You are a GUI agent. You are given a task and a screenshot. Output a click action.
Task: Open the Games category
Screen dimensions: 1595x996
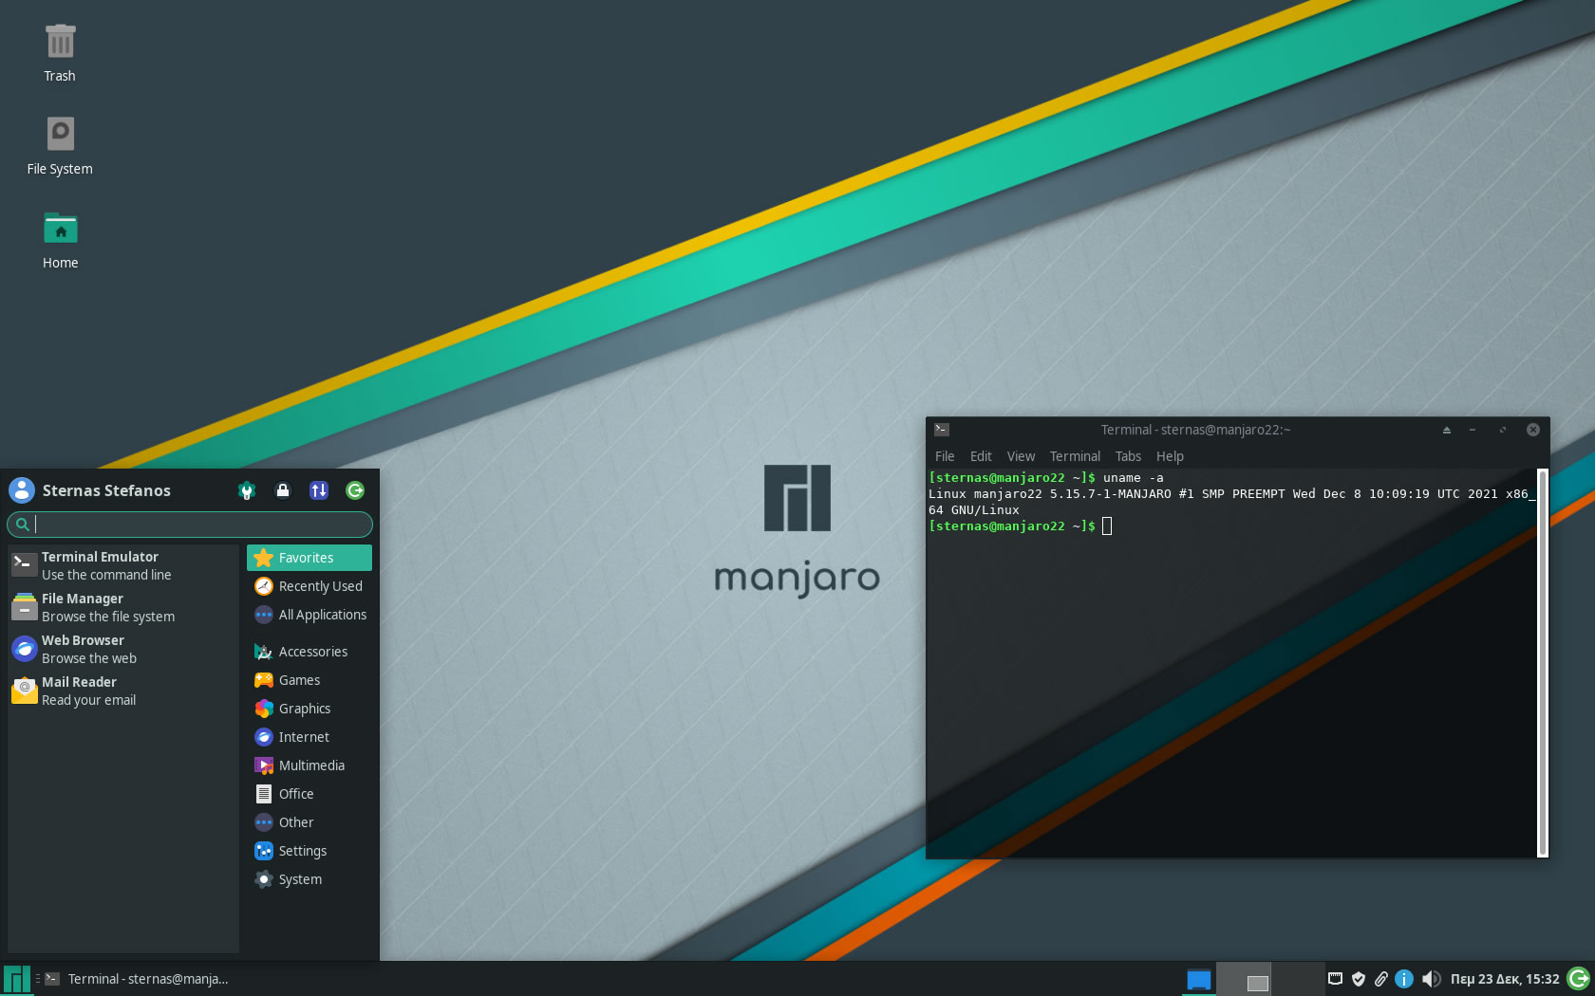[310, 680]
